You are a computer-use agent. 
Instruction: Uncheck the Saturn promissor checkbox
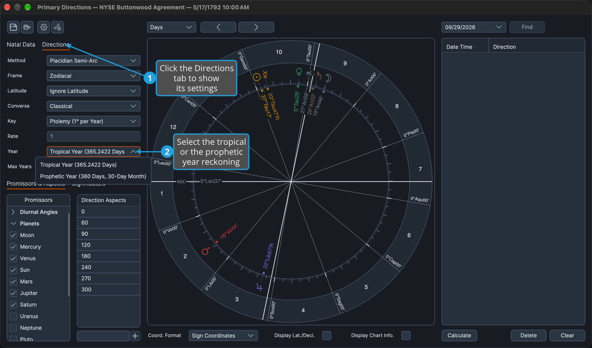tap(13, 305)
